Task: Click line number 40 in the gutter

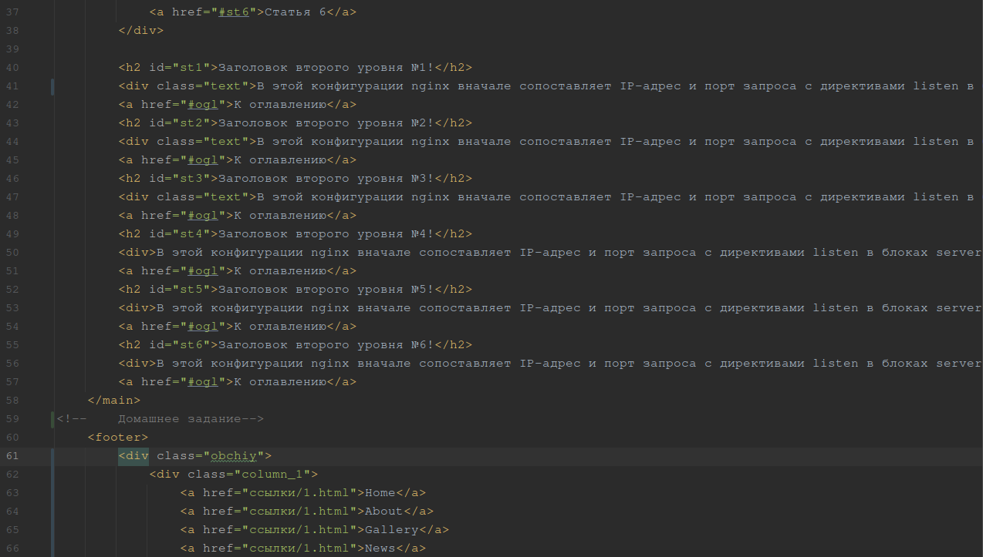Action: (12, 68)
